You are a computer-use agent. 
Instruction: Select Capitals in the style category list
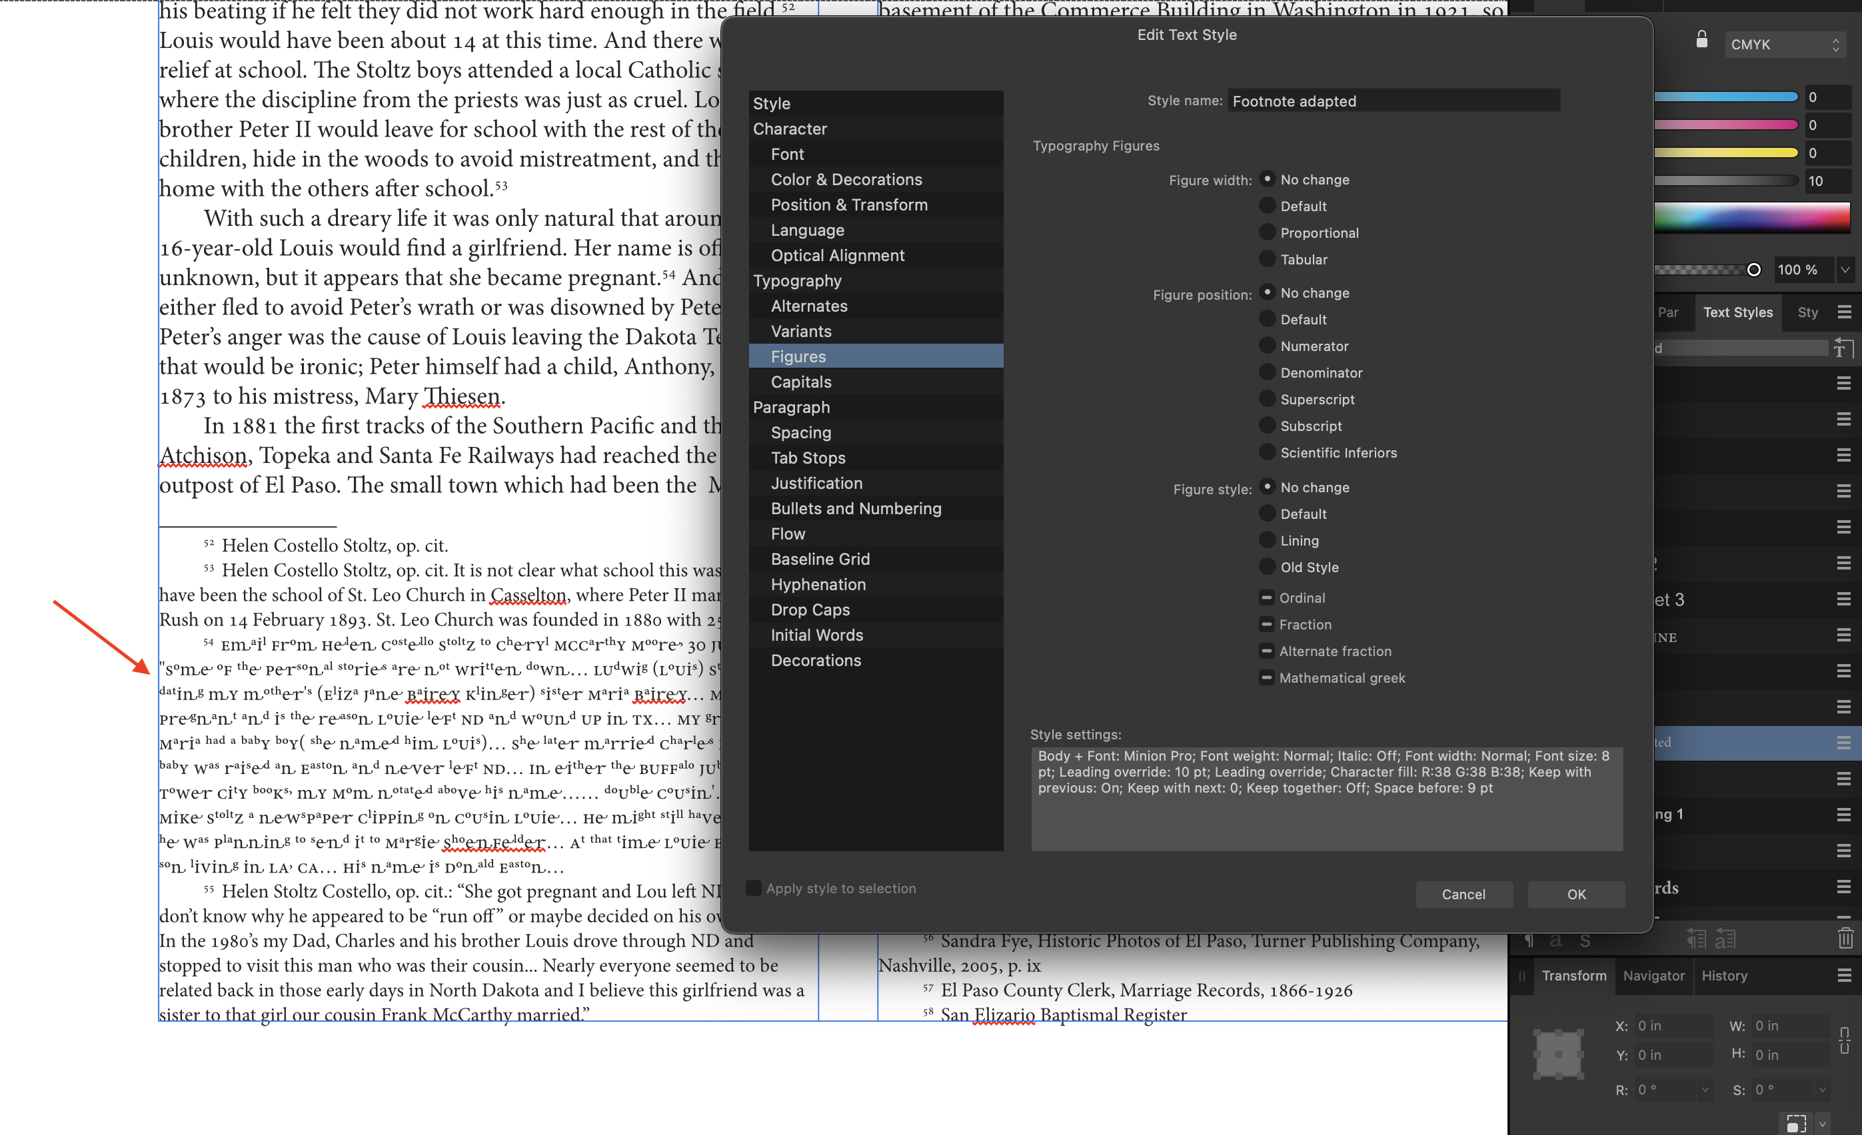pos(800,382)
